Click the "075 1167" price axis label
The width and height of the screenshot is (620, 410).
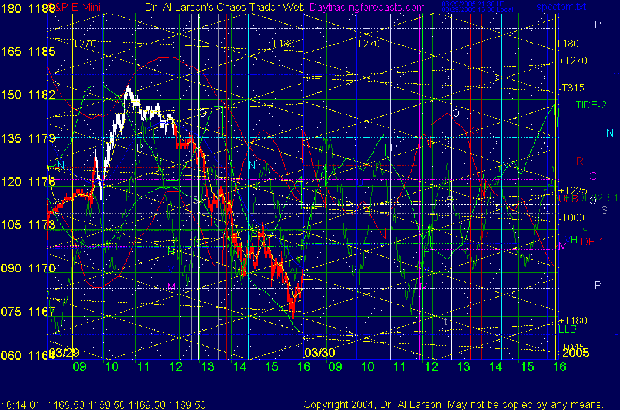(28, 312)
